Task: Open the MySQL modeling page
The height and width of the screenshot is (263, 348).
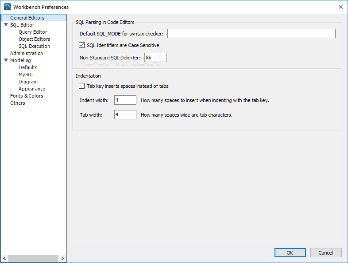Action: point(26,75)
